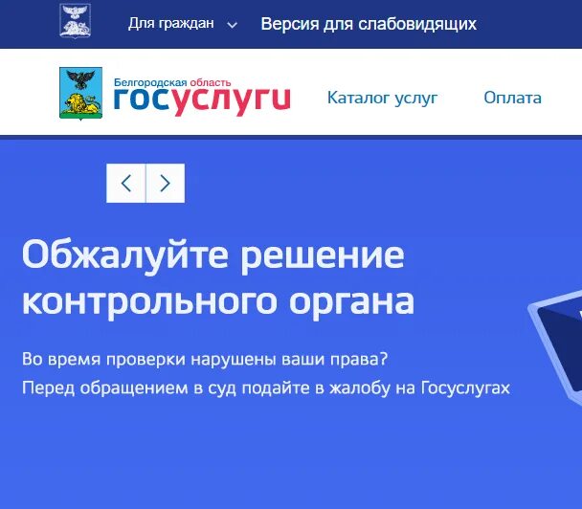
Task: Open the Госуслуги Белгородская область logo
Action: [202, 97]
